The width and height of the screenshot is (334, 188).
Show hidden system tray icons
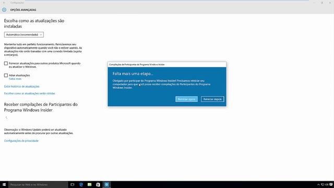(x=318, y=184)
